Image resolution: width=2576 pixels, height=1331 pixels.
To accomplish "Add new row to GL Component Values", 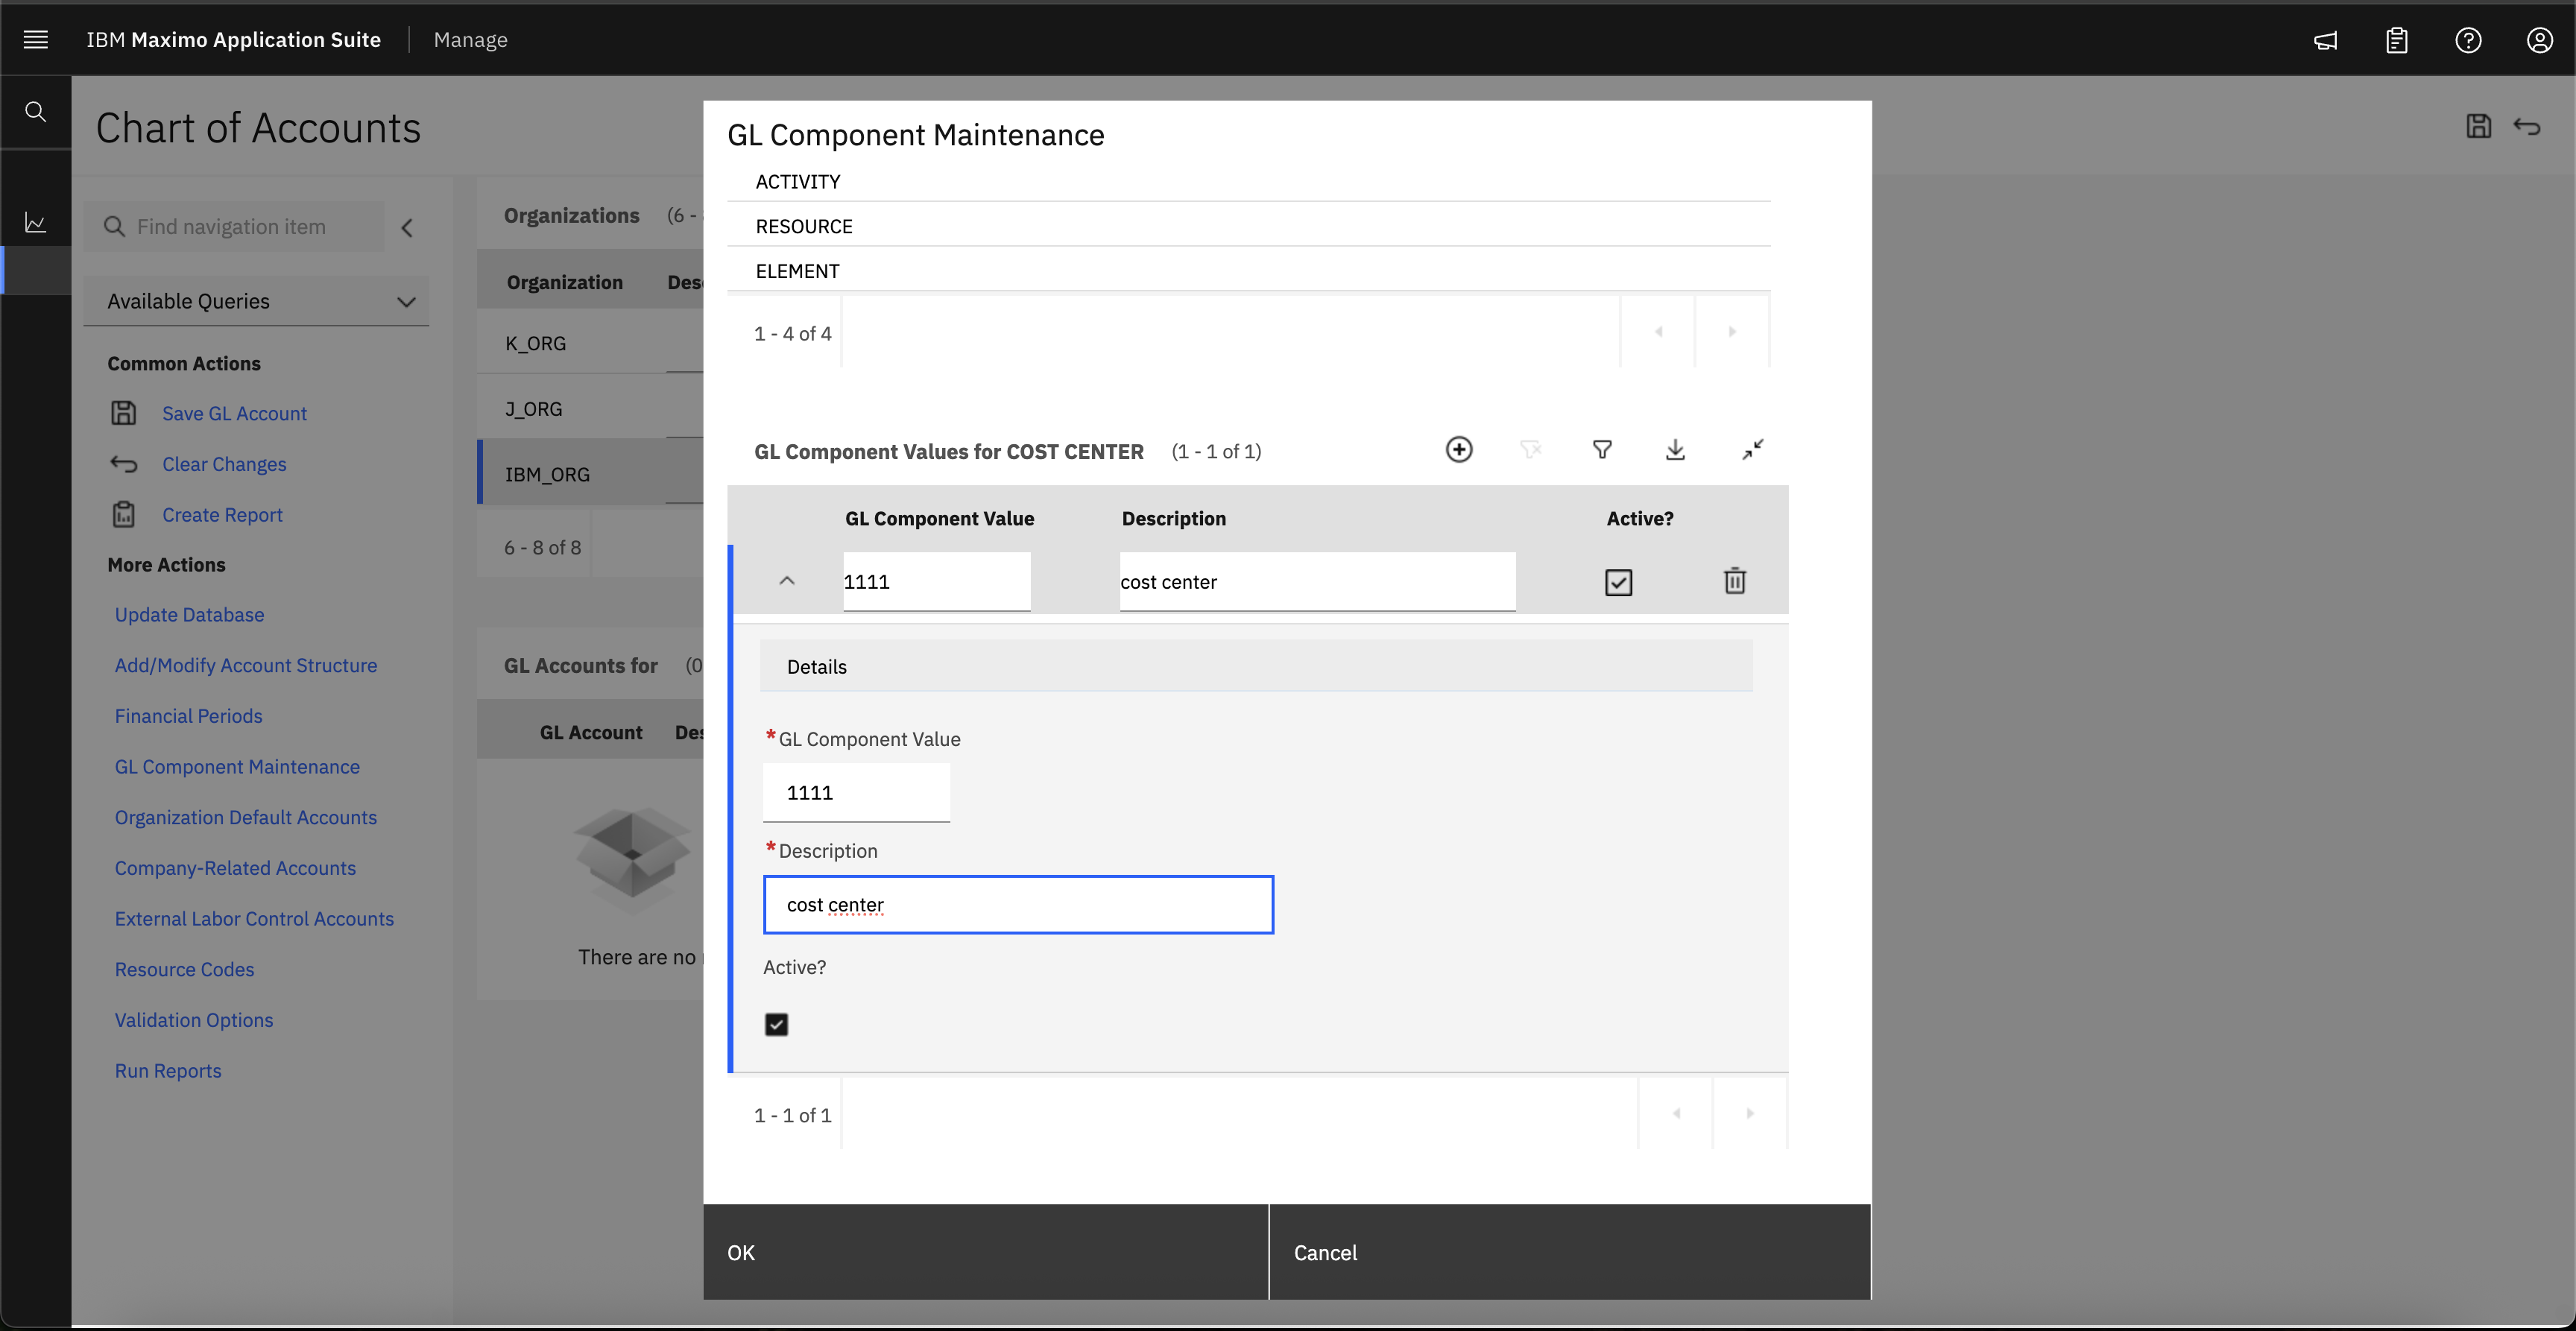I will (1459, 449).
